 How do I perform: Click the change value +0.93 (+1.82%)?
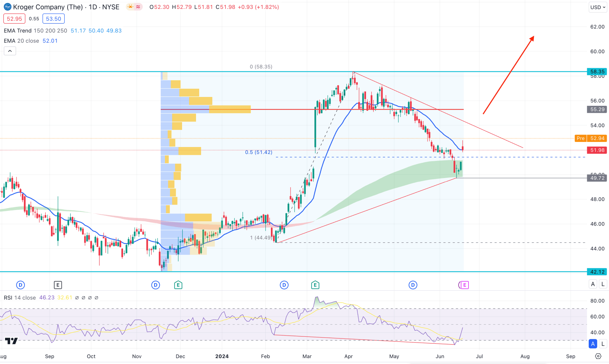(x=259, y=7)
